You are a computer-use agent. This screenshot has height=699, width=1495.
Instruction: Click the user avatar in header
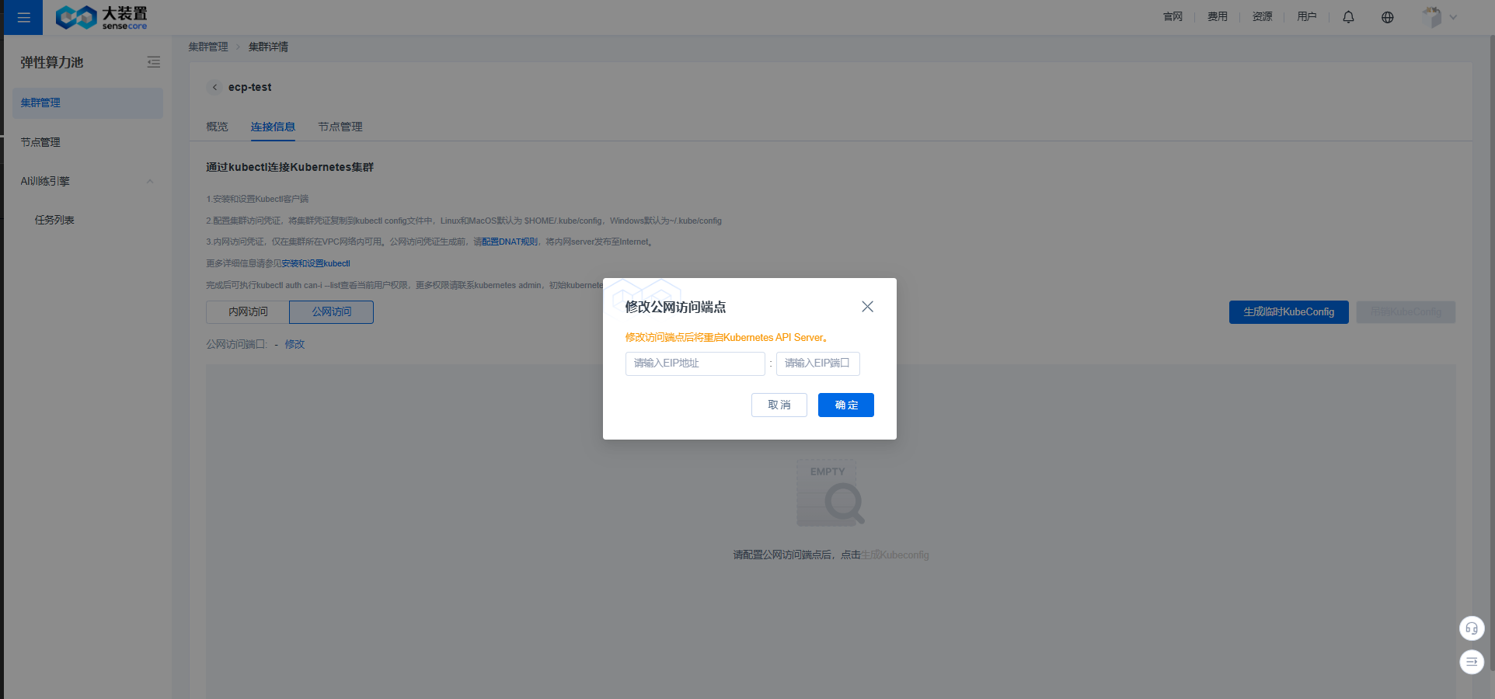[1431, 17]
